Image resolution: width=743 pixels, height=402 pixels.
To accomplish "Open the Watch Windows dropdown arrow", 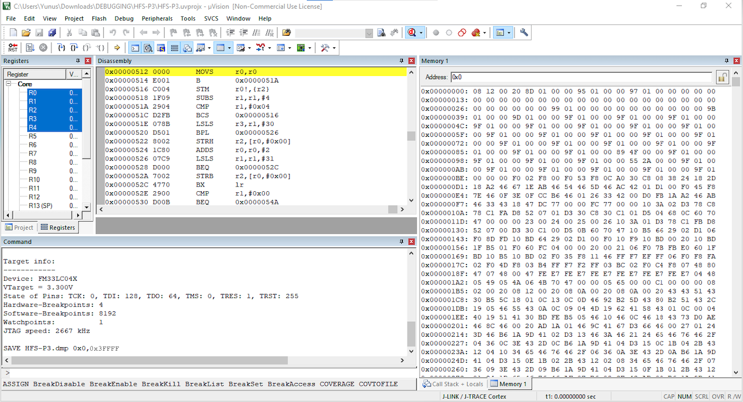I will click(209, 48).
